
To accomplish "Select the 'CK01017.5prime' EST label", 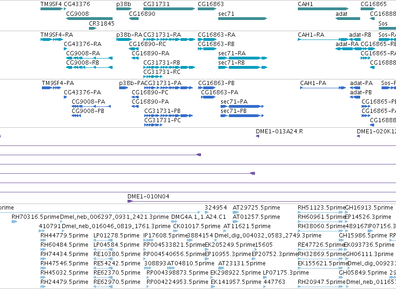I will click(x=197, y=226).
